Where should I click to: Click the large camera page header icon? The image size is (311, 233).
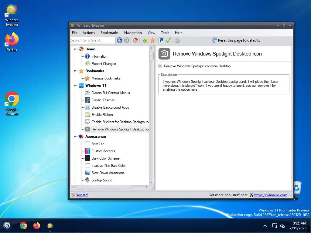click(x=164, y=54)
